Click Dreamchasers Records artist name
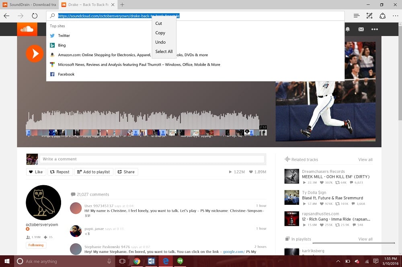Viewport: 402px width, 267px height. coord(323,171)
